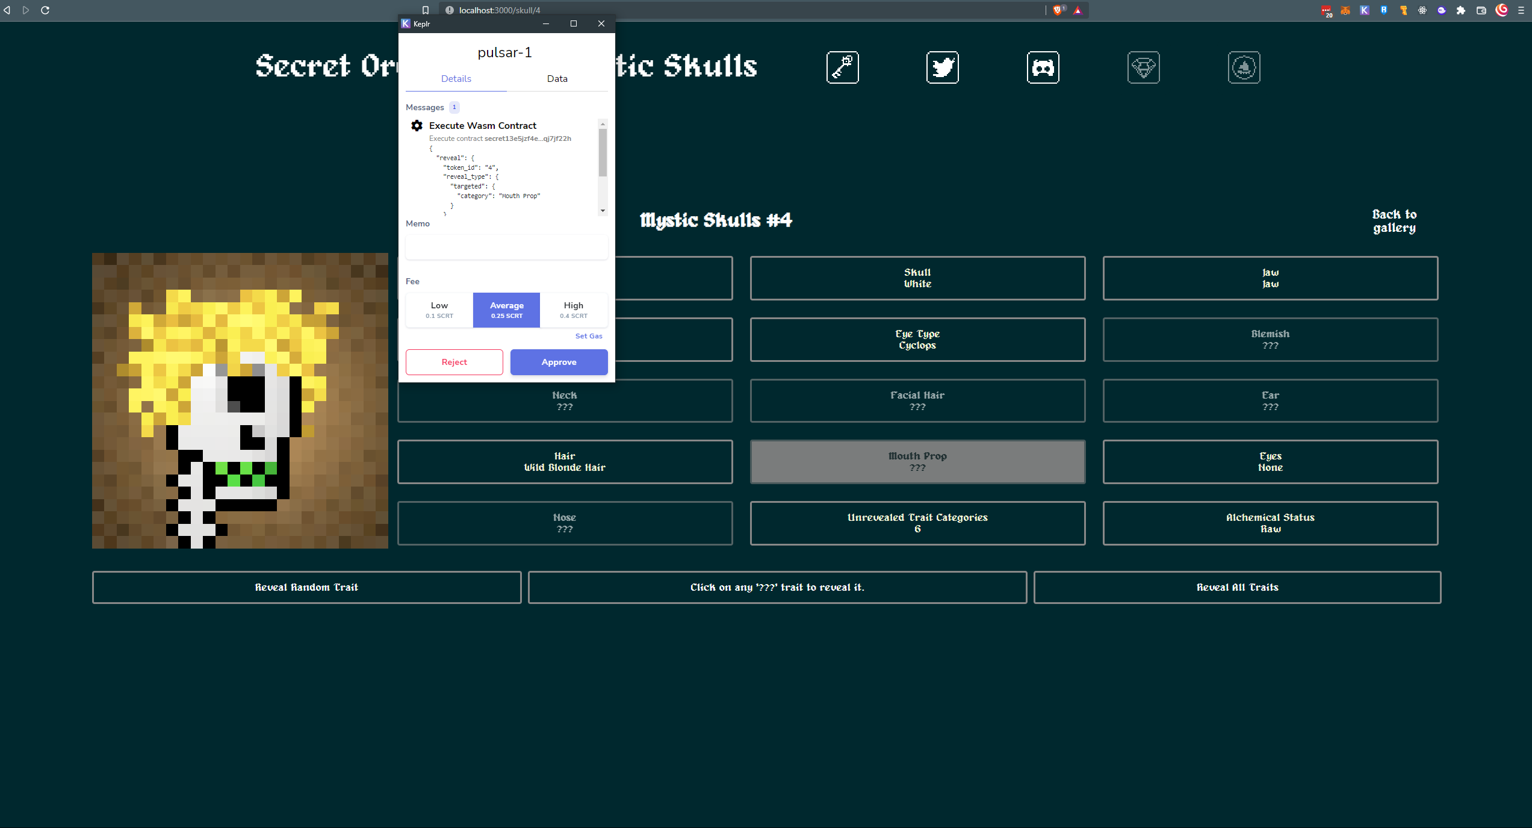Open the Twitter bird icon link
This screenshot has height=828, width=1532.
coord(942,67)
